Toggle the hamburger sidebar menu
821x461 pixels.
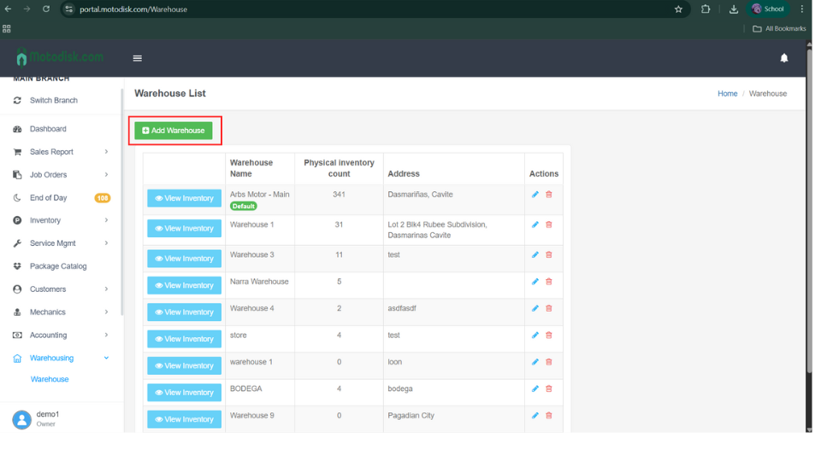[x=137, y=58]
